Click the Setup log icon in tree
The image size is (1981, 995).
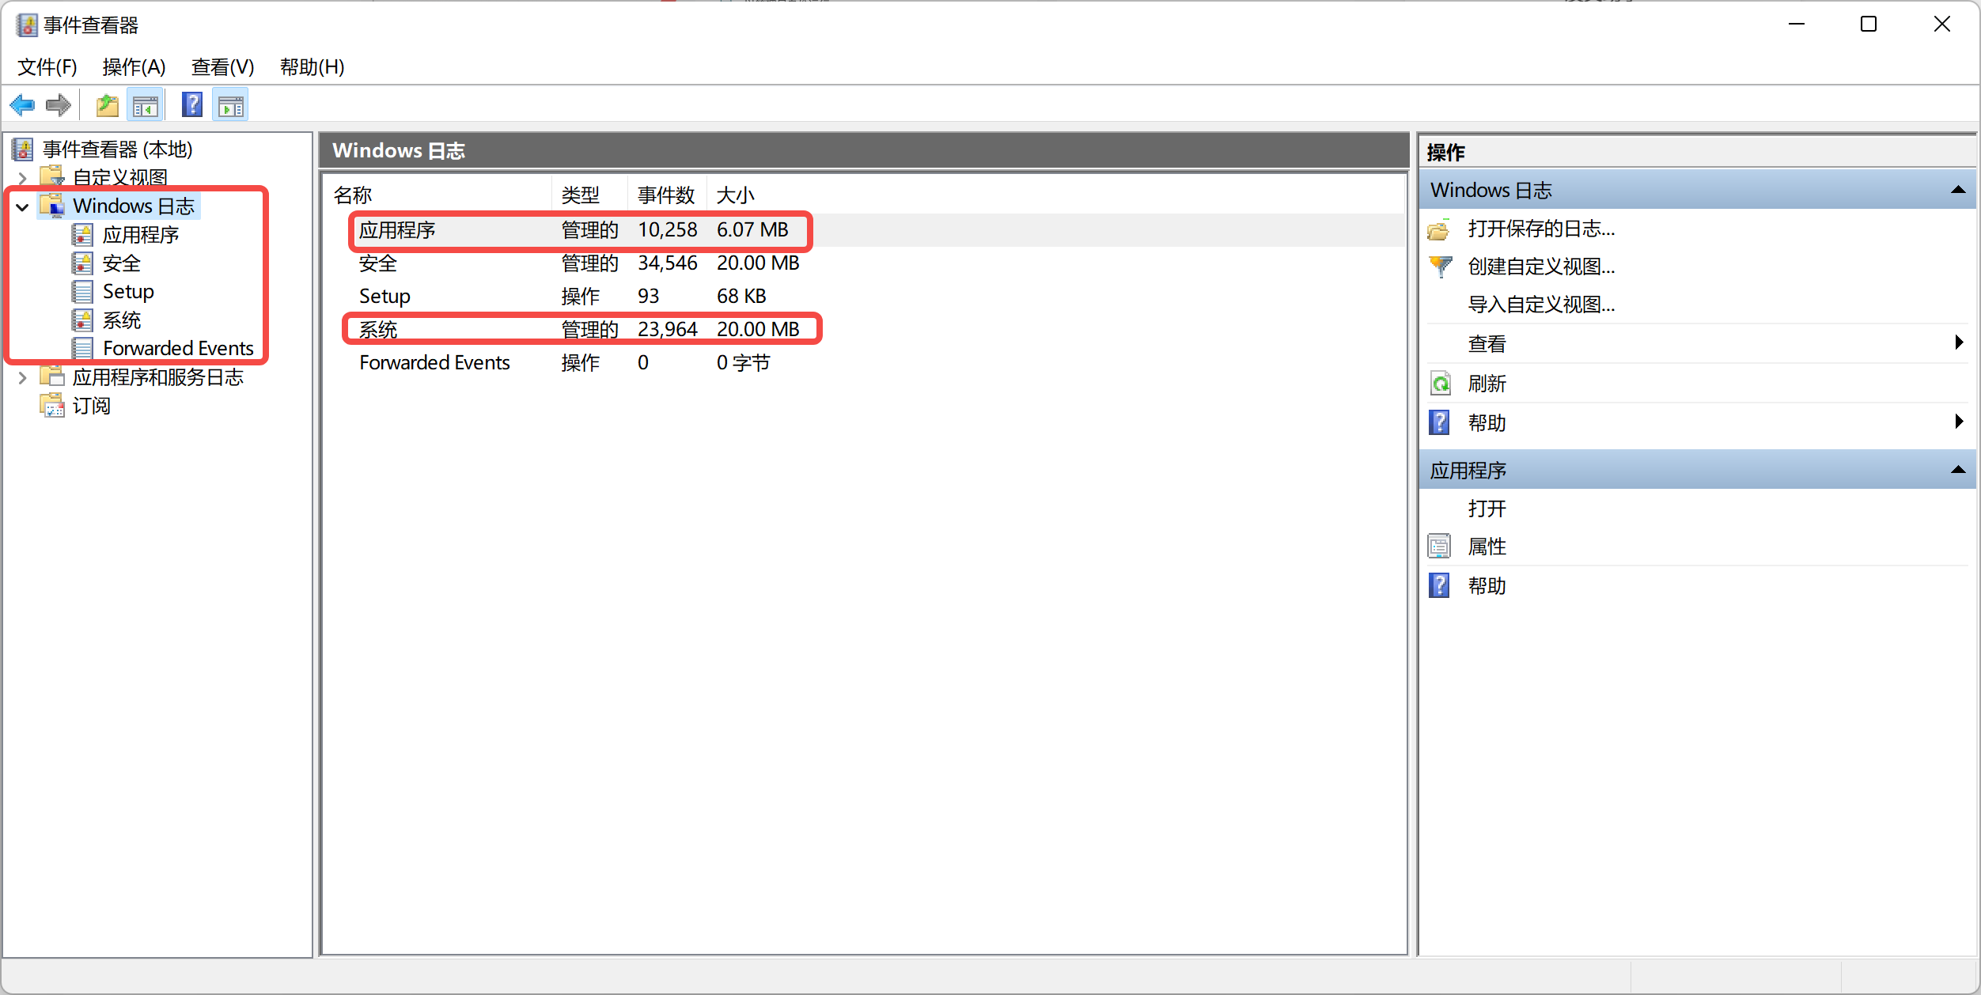click(82, 291)
